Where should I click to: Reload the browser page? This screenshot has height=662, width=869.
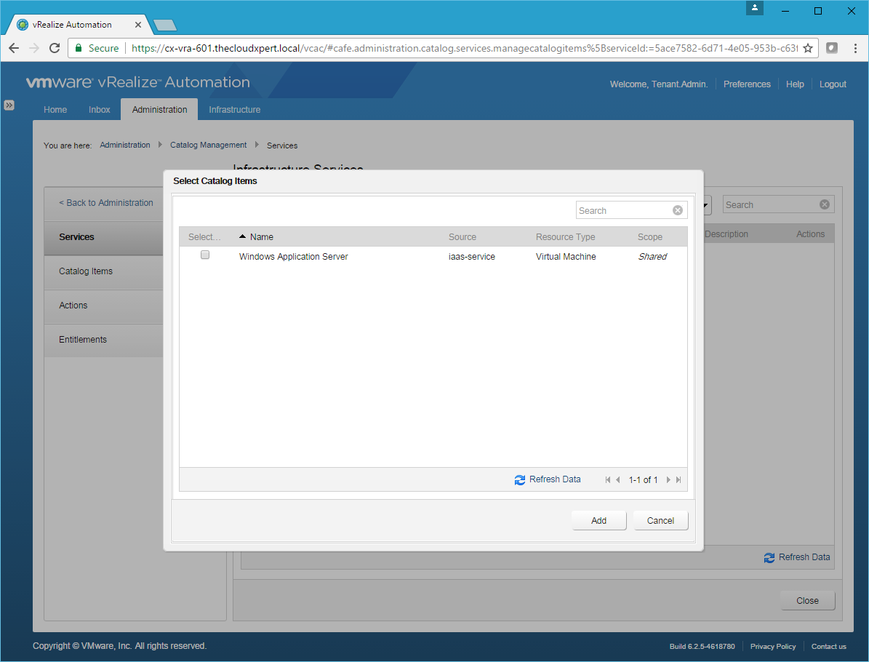pyautogui.click(x=54, y=48)
